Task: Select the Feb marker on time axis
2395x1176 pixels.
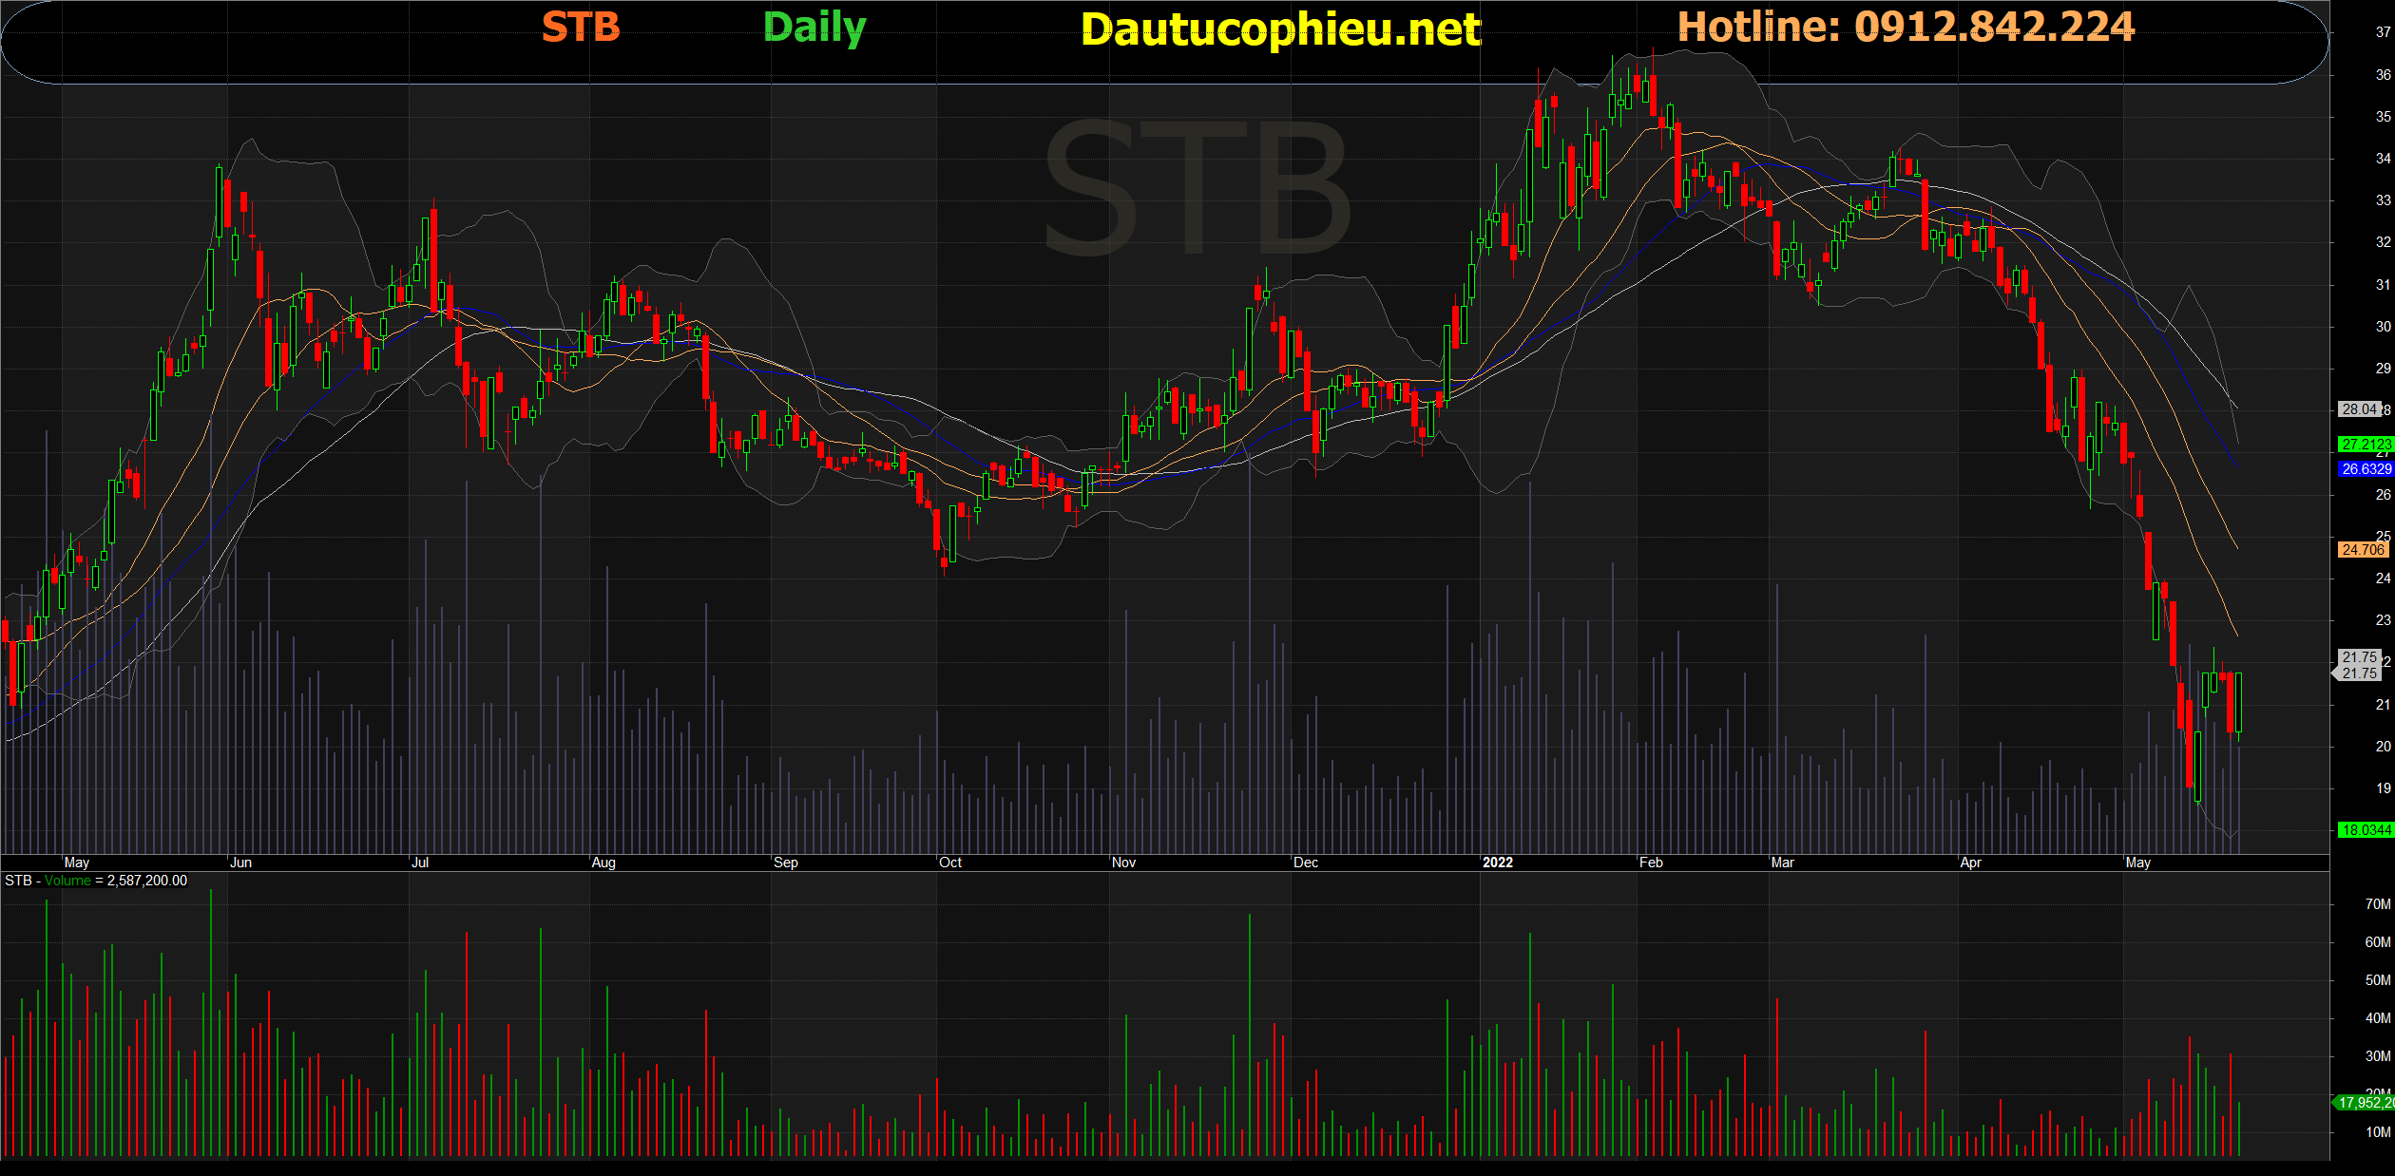Action: pyautogui.click(x=1651, y=863)
